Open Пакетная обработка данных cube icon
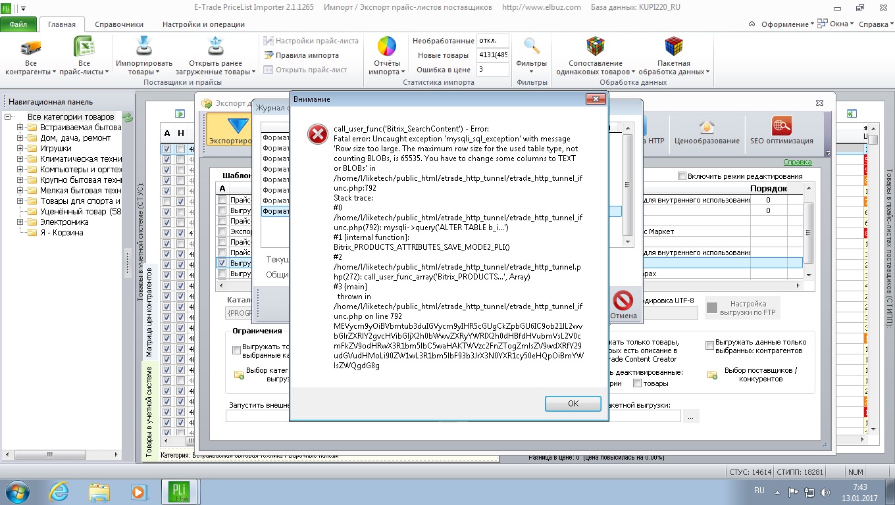This screenshot has width=895, height=505. point(673,46)
